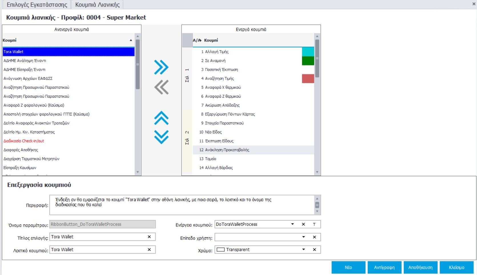Click the T icon next to Ενέργεια κουμπιού

tap(314, 224)
